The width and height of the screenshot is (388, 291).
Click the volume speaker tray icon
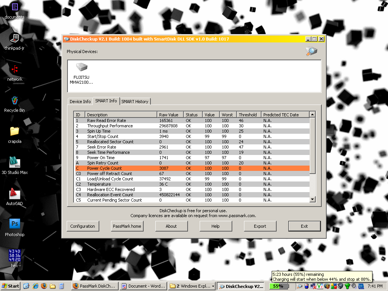point(354,286)
